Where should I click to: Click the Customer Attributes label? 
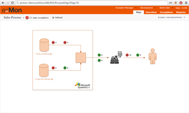[x=44, y=79]
